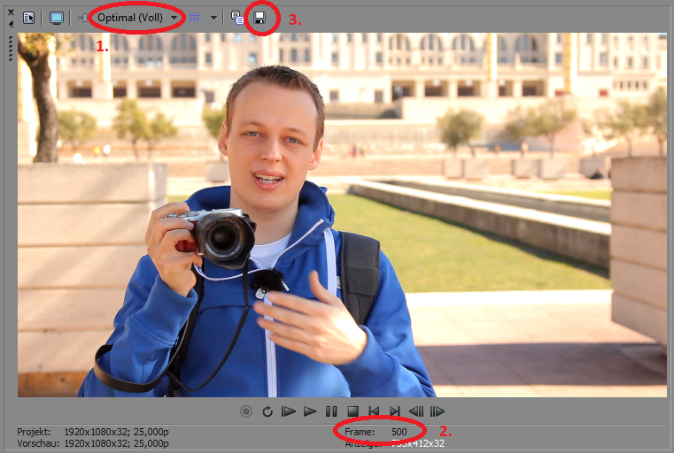Click Play From Start button
Screen dimensions: 674x453
(x=288, y=411)
